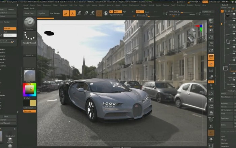Pick a color in the color picker square
The height and width of the screenshot is (148, 236).
click(30, 90)
